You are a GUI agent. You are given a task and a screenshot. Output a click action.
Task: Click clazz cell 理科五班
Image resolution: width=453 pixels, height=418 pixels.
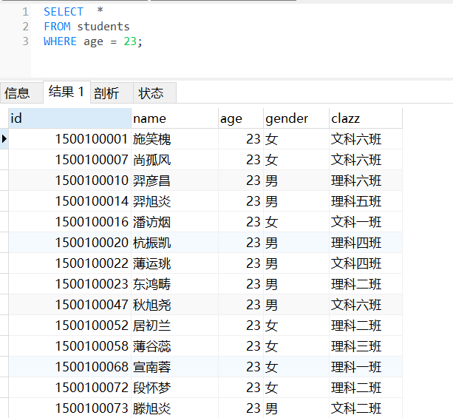(x=366, y=201)
